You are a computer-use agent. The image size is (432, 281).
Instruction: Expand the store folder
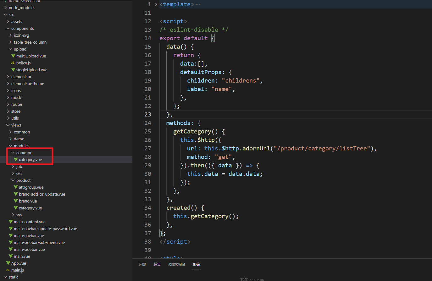coord(8,111)
